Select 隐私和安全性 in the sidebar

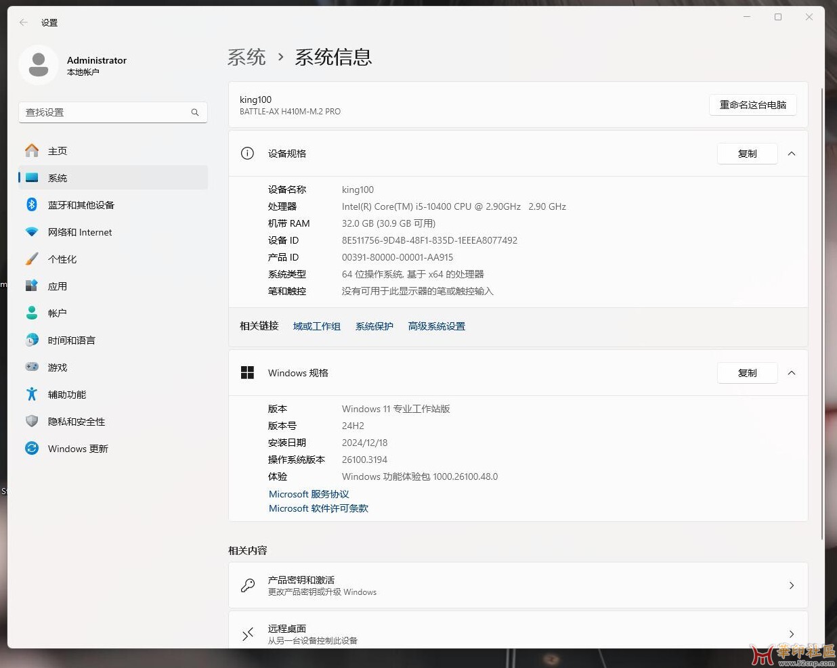[113, 422]
